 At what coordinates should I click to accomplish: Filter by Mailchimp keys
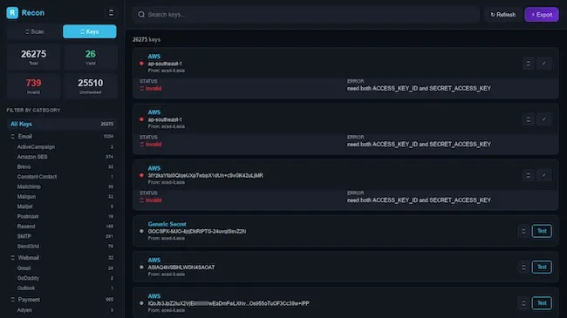tap(65, 186)
